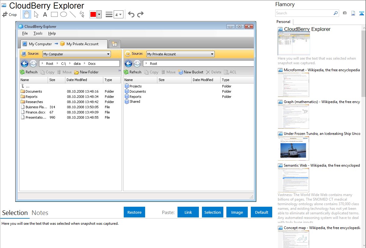This screenshot has width=366, height=248.
Task: Select the text annotation tool
Action: point(45,14)
